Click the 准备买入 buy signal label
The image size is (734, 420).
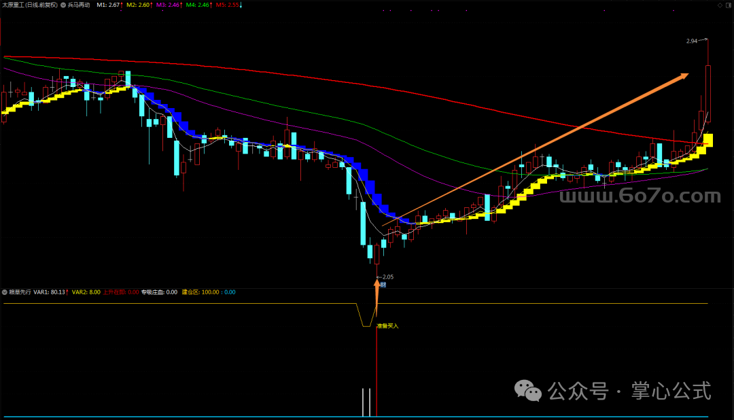click(x=388, y=326)
